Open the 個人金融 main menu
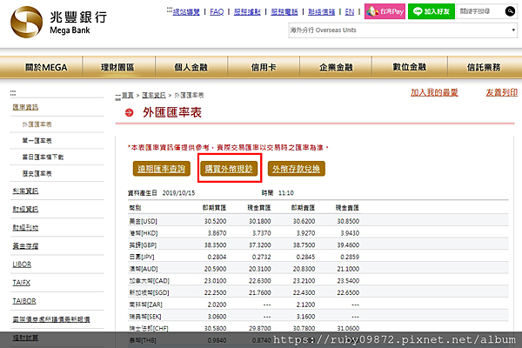This screenshot has width=522, height=348. (191, 67)
